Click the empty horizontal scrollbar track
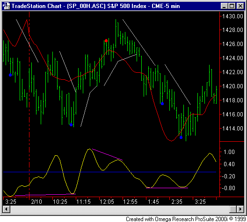 point(120,209)
